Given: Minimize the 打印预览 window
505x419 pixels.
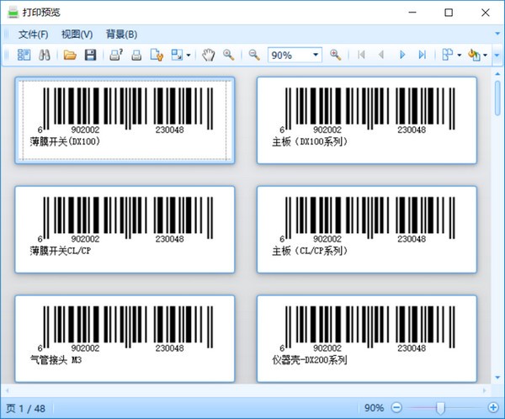Looking at the screenshot, I should click(x=412, y=13).
